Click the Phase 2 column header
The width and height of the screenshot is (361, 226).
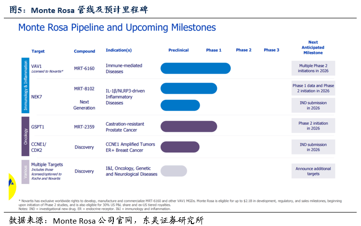pos(243,50)
